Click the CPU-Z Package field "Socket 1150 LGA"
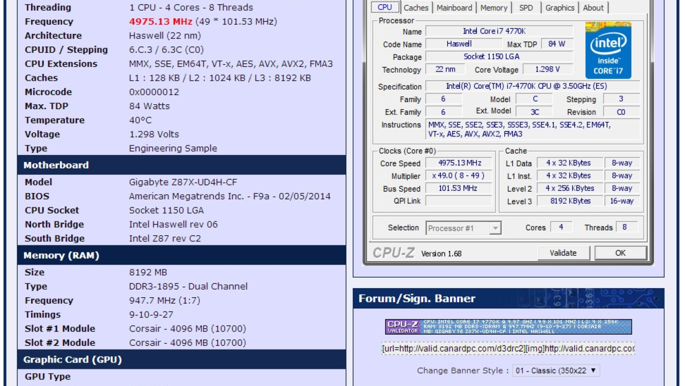This screenshot has width=685, height=386. pos(499,57)
